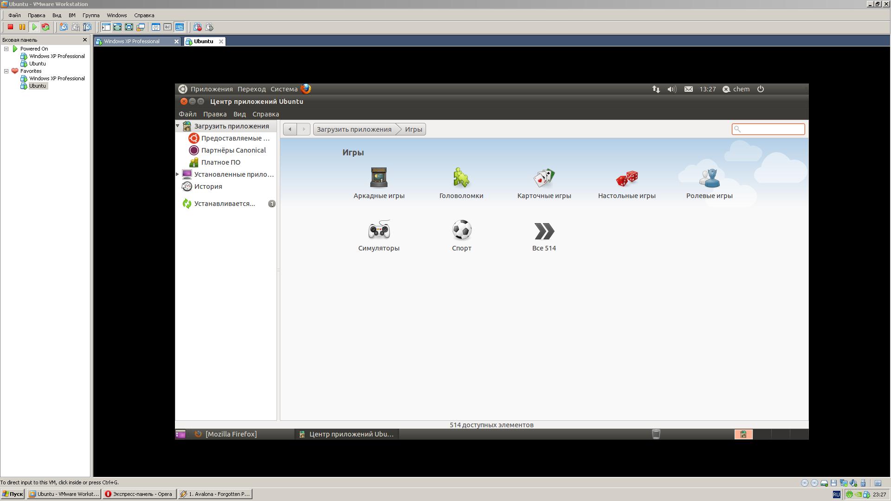This screenshot has width=891, height=501.
Task: Open the Card games category icon
Action: pos(544,178)
